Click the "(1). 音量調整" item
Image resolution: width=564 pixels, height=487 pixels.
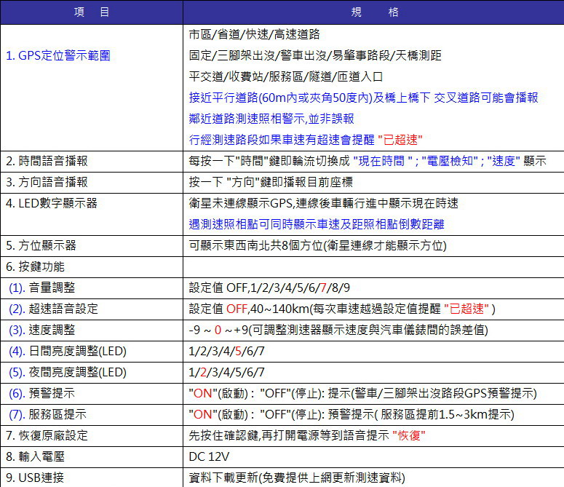43,288
